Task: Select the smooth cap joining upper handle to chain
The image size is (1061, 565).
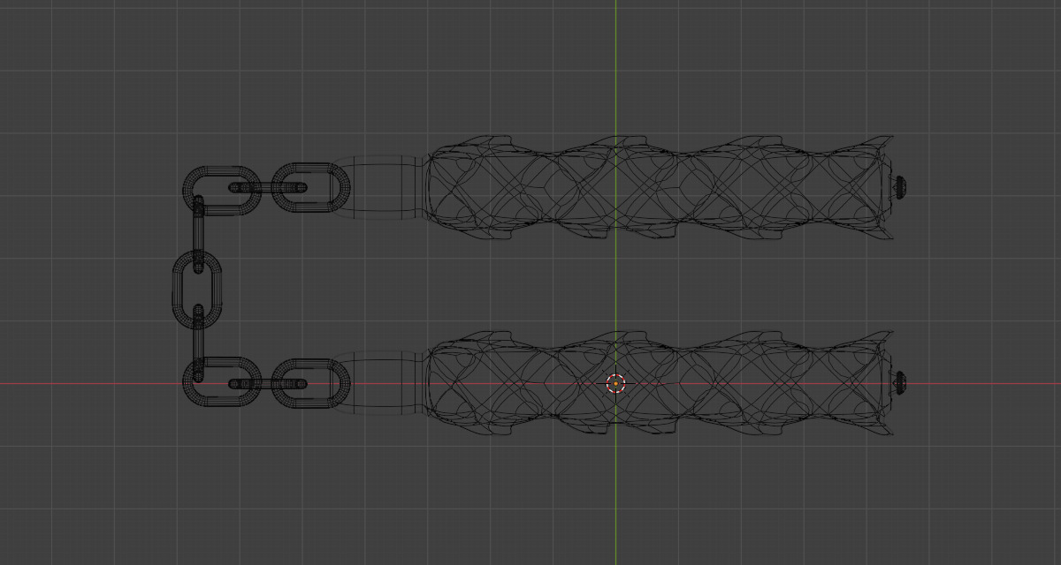Action: 382,187
